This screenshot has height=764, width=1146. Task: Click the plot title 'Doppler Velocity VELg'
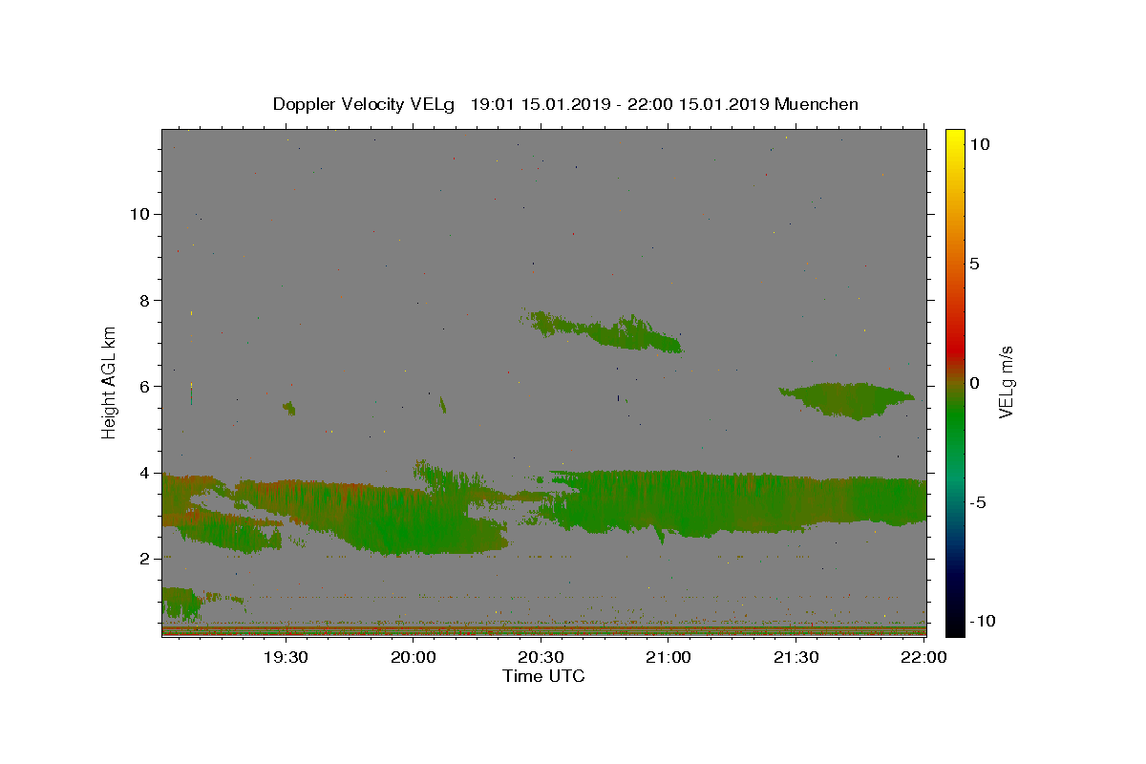pos(364,104)
